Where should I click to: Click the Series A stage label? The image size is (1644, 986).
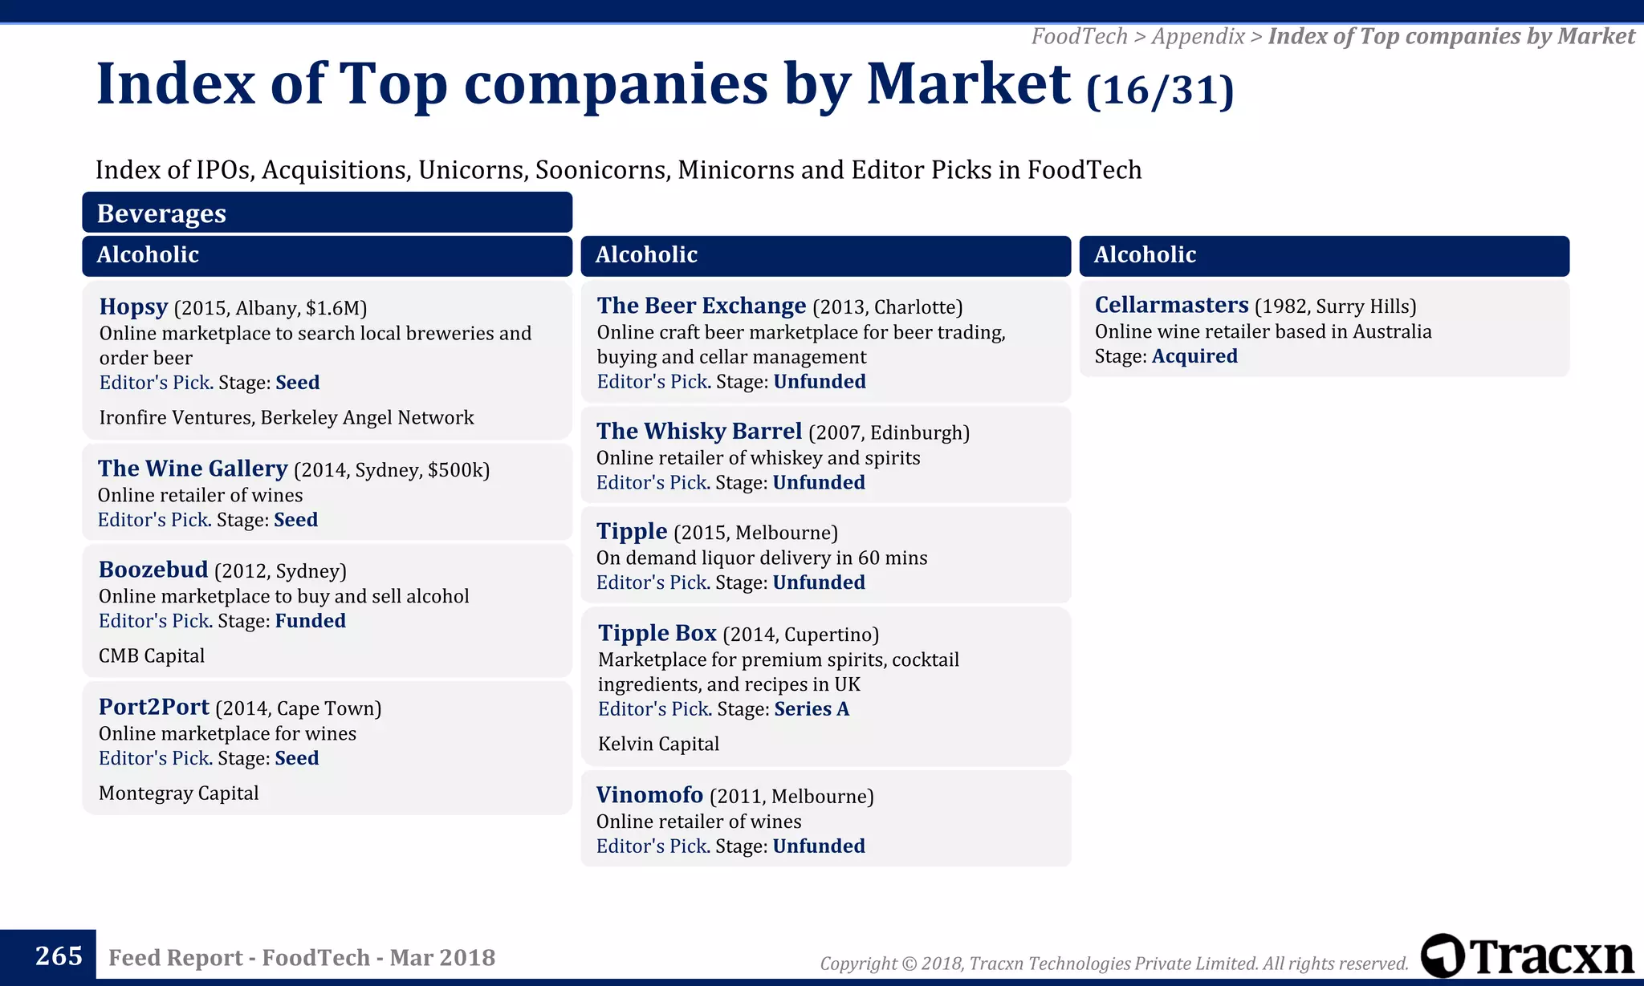[x=812, y=709]
